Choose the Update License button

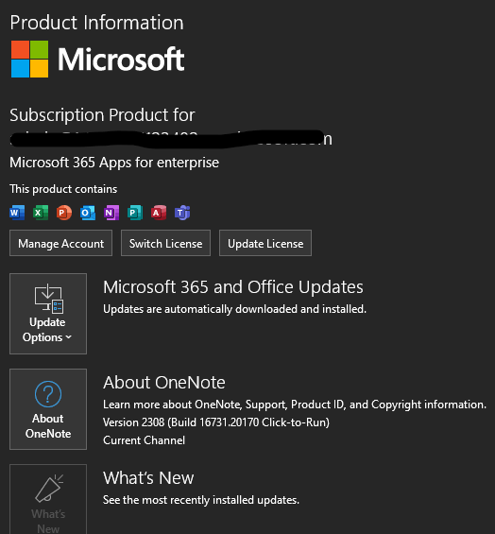coord(265,243)
